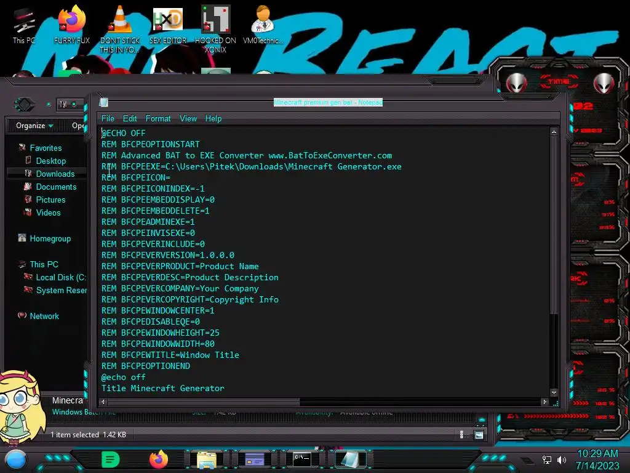630x473 pixels.
Task: Open Firefox from the taskbar
Action: tap(159, 459)
